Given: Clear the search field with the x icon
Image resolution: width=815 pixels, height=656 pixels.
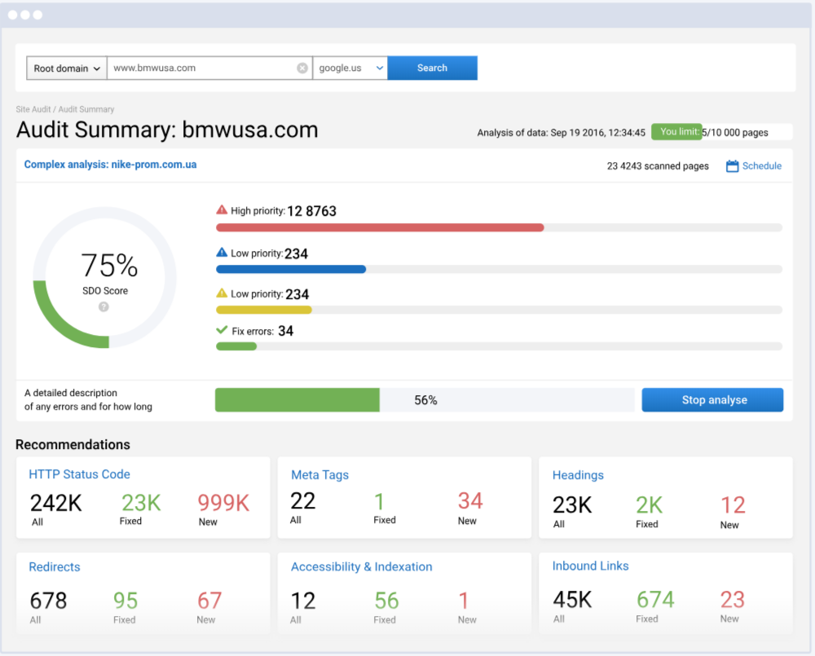Looking at the screenshot, I should 302,68.
